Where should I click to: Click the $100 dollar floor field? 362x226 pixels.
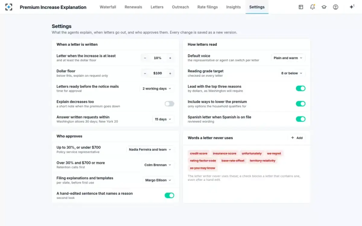click(157, 73)
